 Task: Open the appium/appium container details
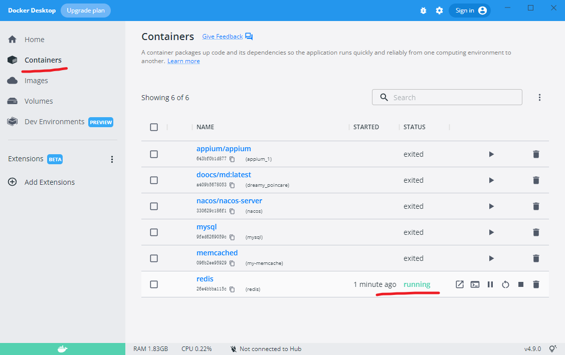point(224,149)
